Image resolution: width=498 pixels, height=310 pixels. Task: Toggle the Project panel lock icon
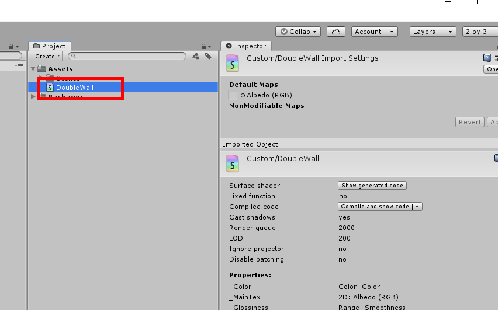click(203, 47)
